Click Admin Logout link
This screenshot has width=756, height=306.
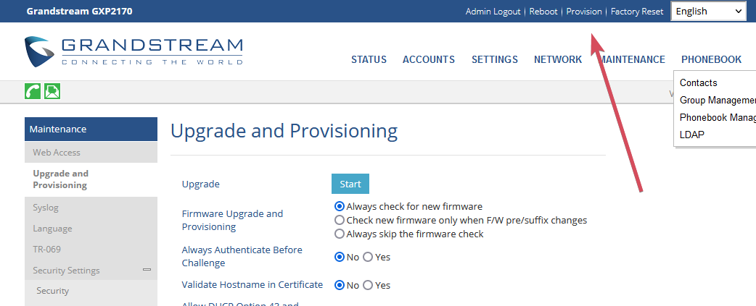pyautogui.click(x=493, y=12)
